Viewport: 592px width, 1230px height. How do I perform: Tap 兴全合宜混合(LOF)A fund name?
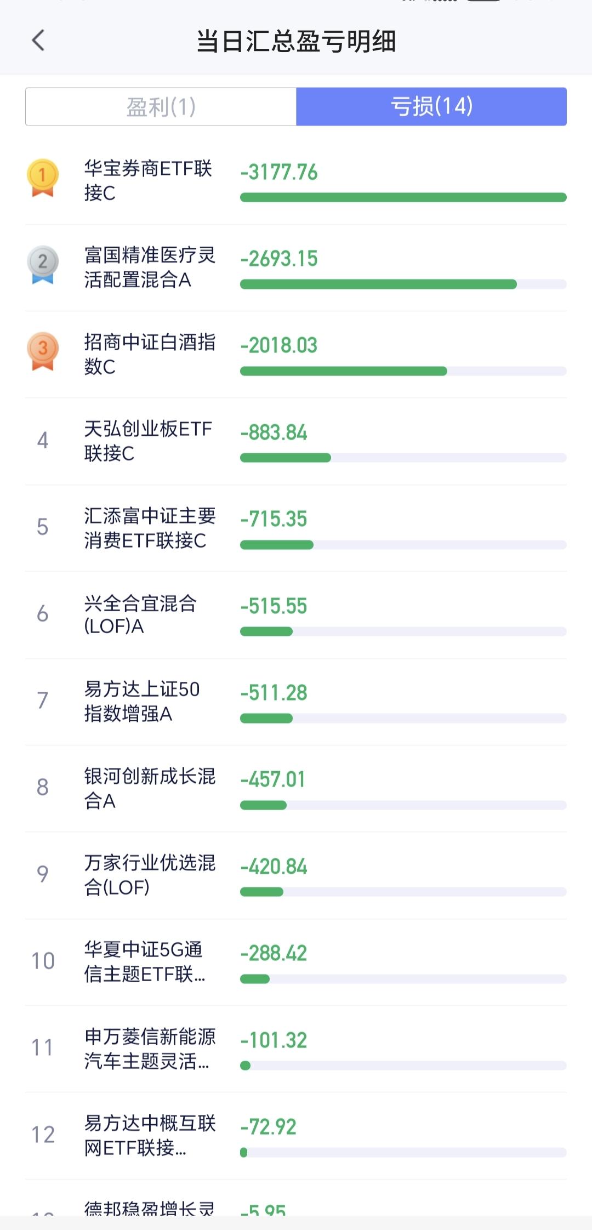tap(140, 614)
